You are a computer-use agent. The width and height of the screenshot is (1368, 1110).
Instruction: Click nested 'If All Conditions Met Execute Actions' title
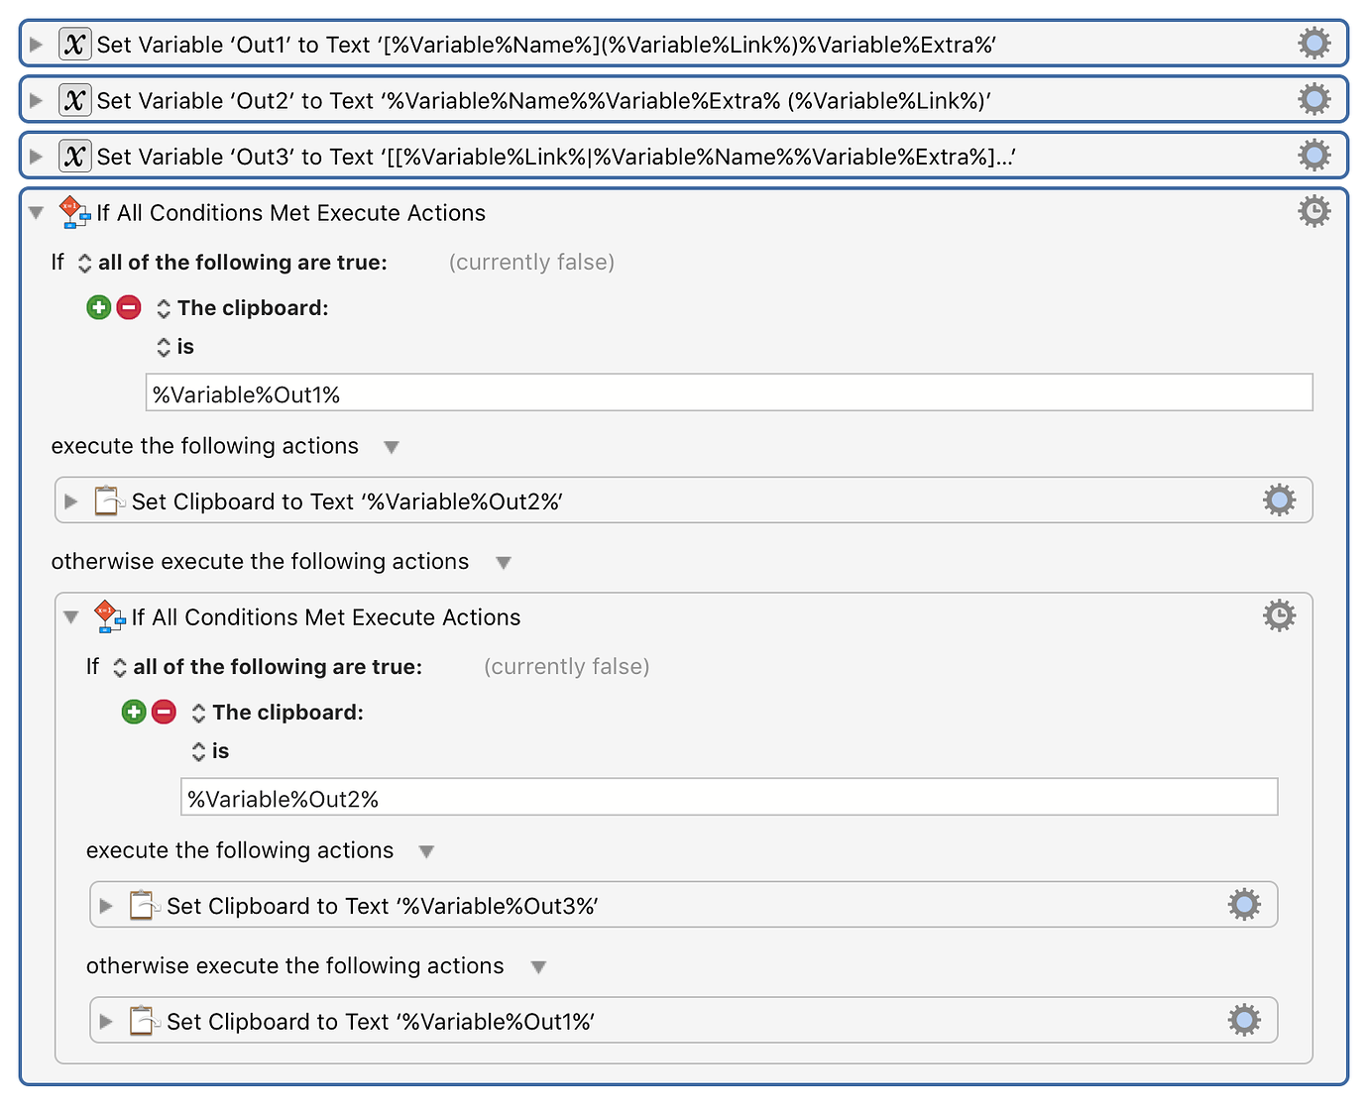pos(326,617)
